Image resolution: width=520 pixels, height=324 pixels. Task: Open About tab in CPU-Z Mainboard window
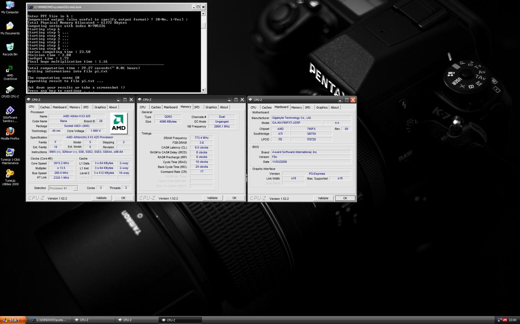[x=335, y=108]
